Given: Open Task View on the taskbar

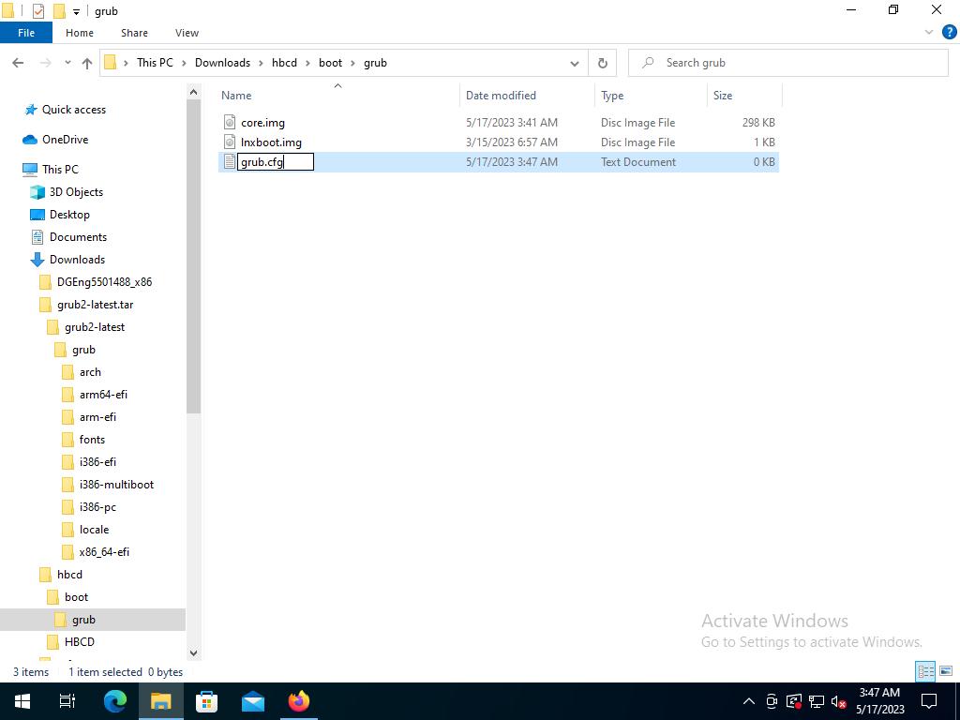Looking at the screenshot, I should (x=67, y=701).
